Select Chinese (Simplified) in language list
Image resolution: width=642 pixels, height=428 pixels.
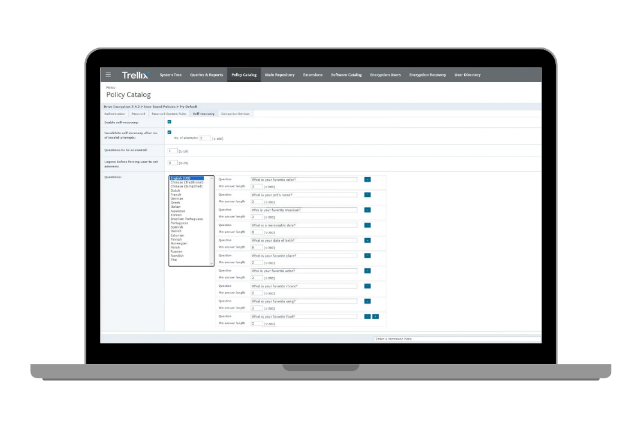pyautogui.click(x=186, y=186)
